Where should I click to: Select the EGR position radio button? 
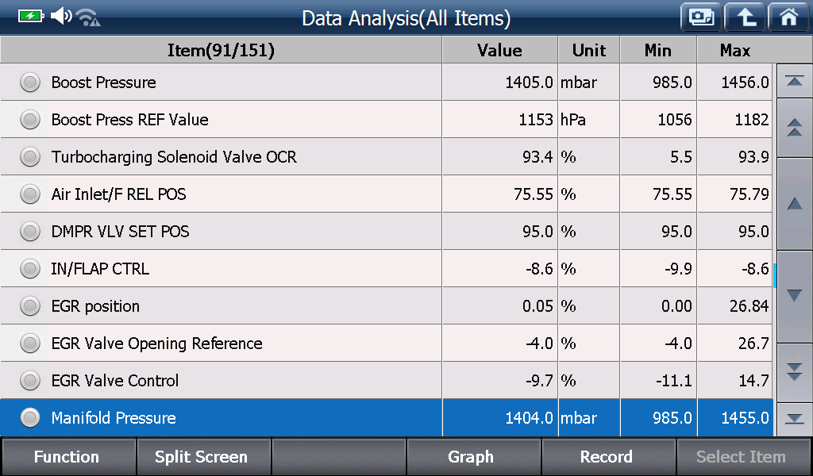coord(30,306)
